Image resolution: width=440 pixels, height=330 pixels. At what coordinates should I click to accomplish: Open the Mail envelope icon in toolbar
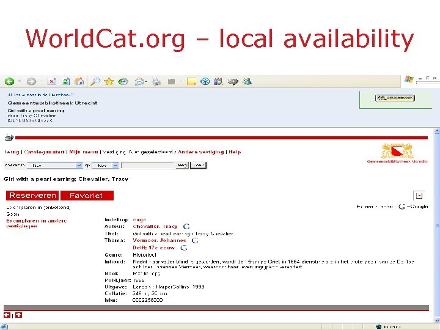click(x=139, y=81)
